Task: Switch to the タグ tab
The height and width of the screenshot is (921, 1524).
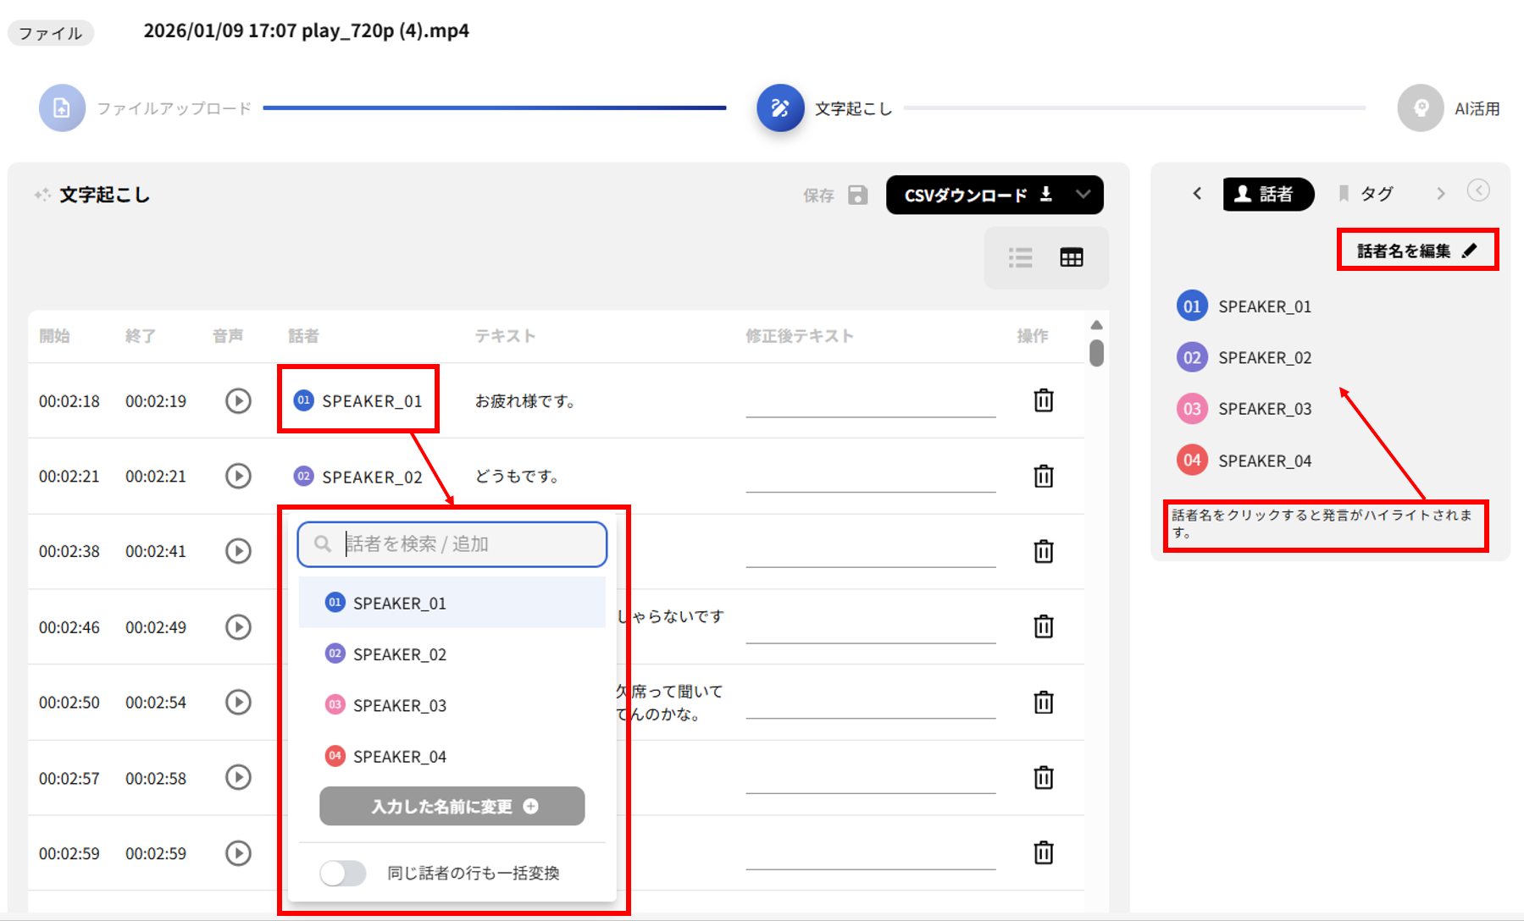Action: [x=1366, y=194]
